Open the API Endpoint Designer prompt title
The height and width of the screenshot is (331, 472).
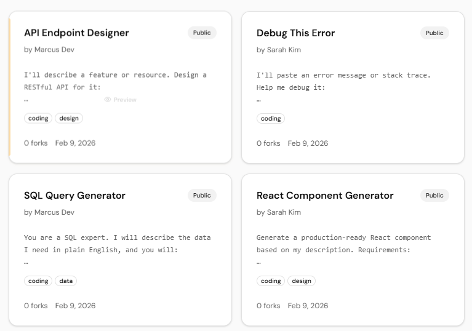[x=76, y=33]
